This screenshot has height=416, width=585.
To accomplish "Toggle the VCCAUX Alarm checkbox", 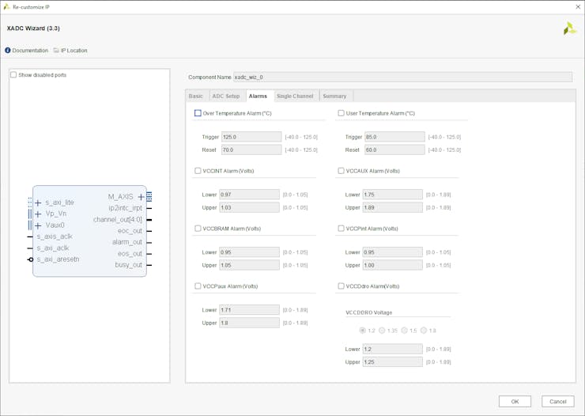I will [x=341, y=171].
